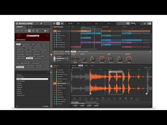This screenshot has height=125, width=167.
Task: Select the Drums group row
Action: [x=62, y=31]
